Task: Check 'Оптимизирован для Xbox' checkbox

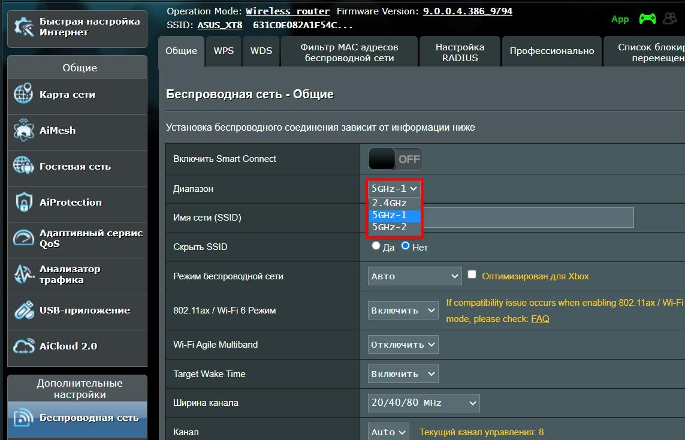Action: pyautogui.click(x=472, y=275)
